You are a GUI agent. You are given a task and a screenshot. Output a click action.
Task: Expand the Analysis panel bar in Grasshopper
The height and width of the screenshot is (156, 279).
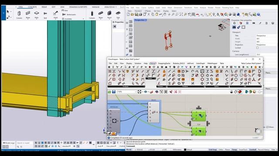(126, 87)
